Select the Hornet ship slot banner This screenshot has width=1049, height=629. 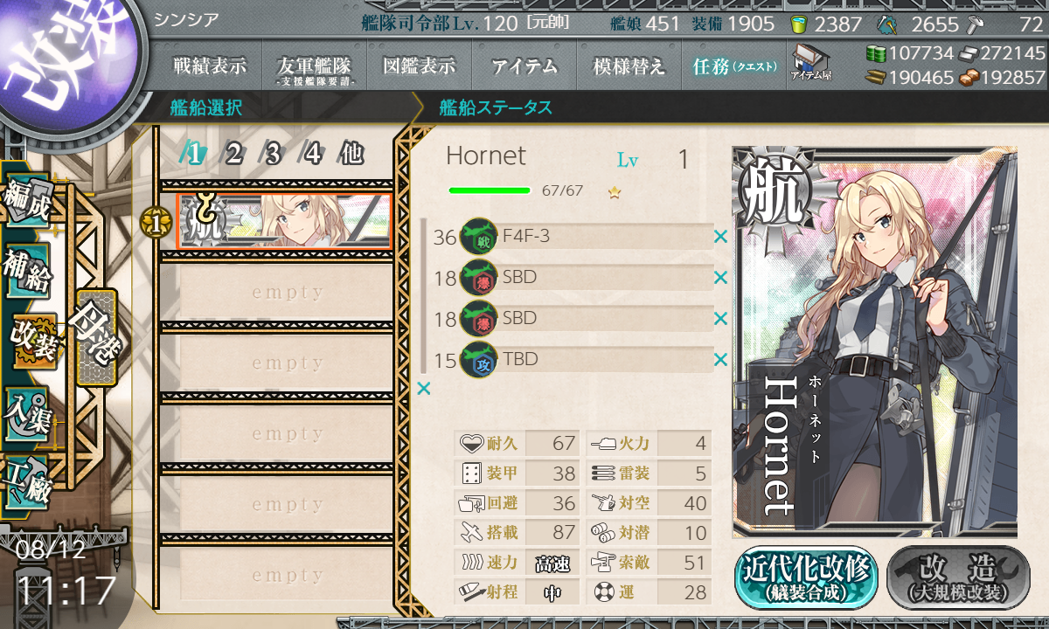click(x=283, y=221)
